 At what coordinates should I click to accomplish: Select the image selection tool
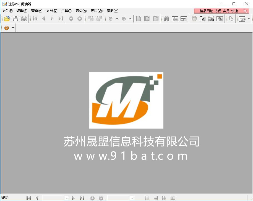pyautogui.click(x=220, y=19)
